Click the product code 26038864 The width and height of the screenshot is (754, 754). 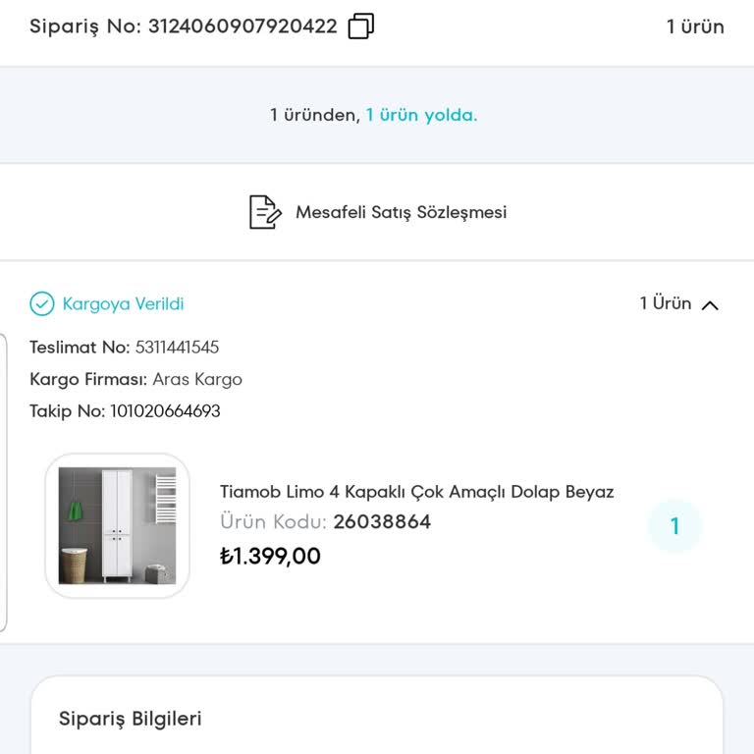pyautogui.click(x=382, y=521)
